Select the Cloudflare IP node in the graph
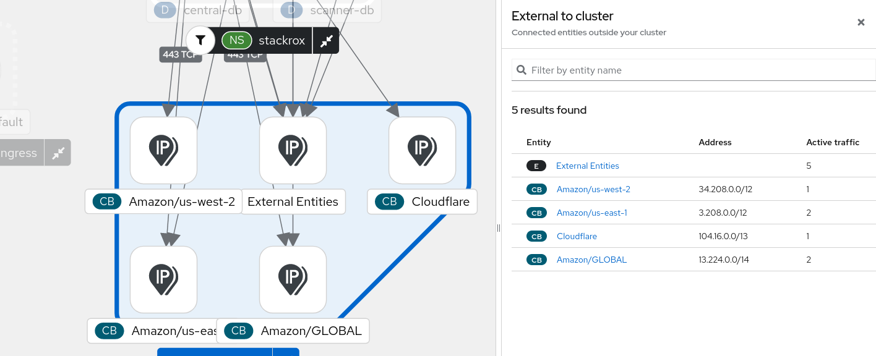The width and height of the screenshot is (876, 356). [x=422, y=150]
